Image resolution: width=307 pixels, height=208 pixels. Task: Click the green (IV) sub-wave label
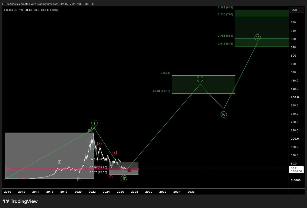(93, 148)
